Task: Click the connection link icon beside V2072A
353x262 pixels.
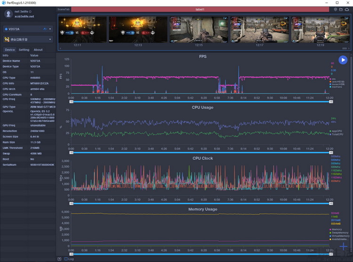Action: (45, 29)
